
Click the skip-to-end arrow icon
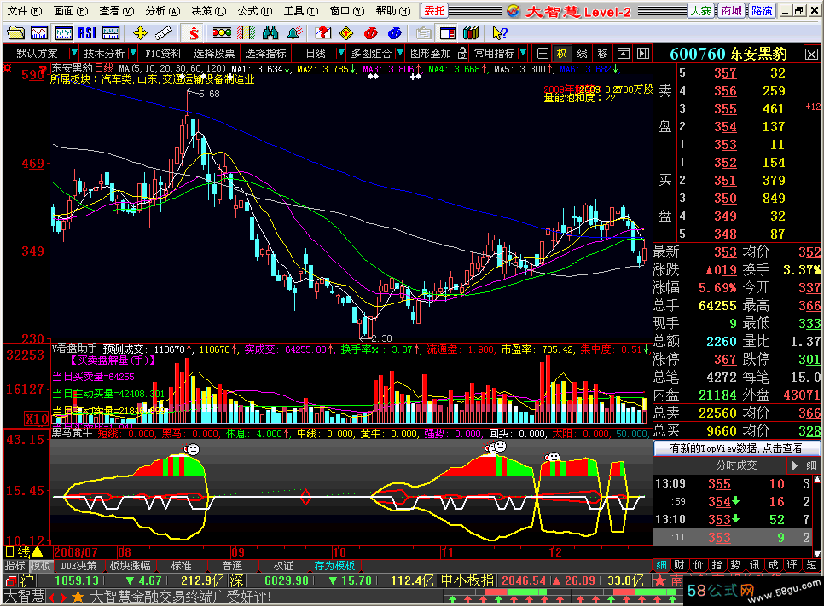[643, 53]
